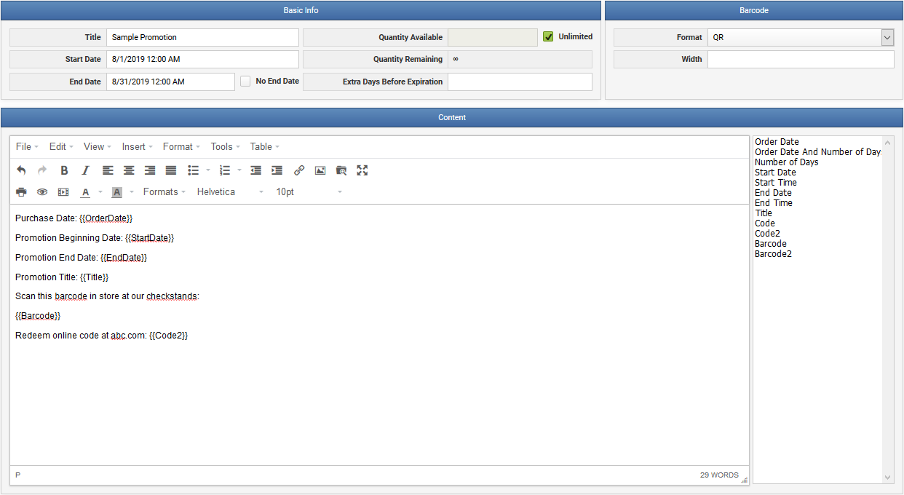
Task: Insert a hyperlink via link icon
Action: click(299, 170)
